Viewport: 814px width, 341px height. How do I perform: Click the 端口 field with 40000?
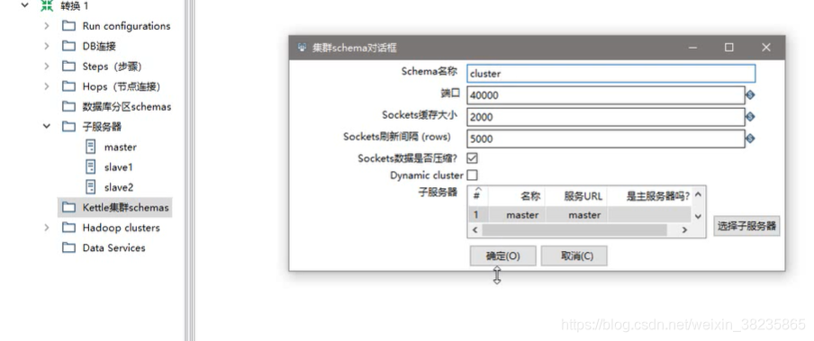pos(606,95)
